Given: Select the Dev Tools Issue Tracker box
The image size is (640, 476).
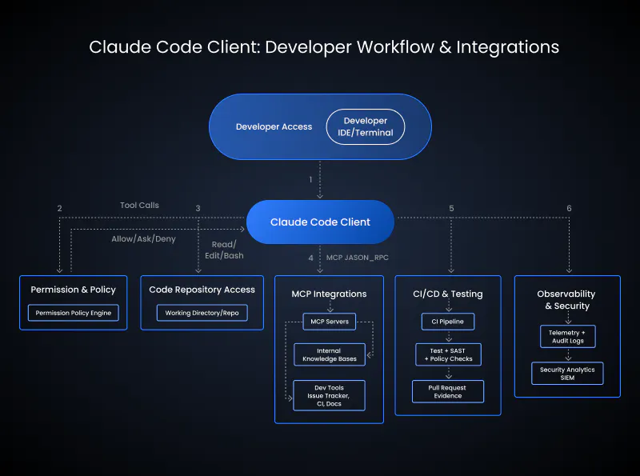Looking at the screenshot, I should pyautogui.click(x=329, y=395).
